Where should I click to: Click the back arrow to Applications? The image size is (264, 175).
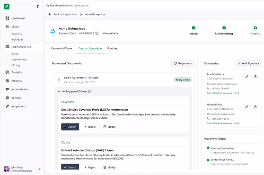(50, 14)
